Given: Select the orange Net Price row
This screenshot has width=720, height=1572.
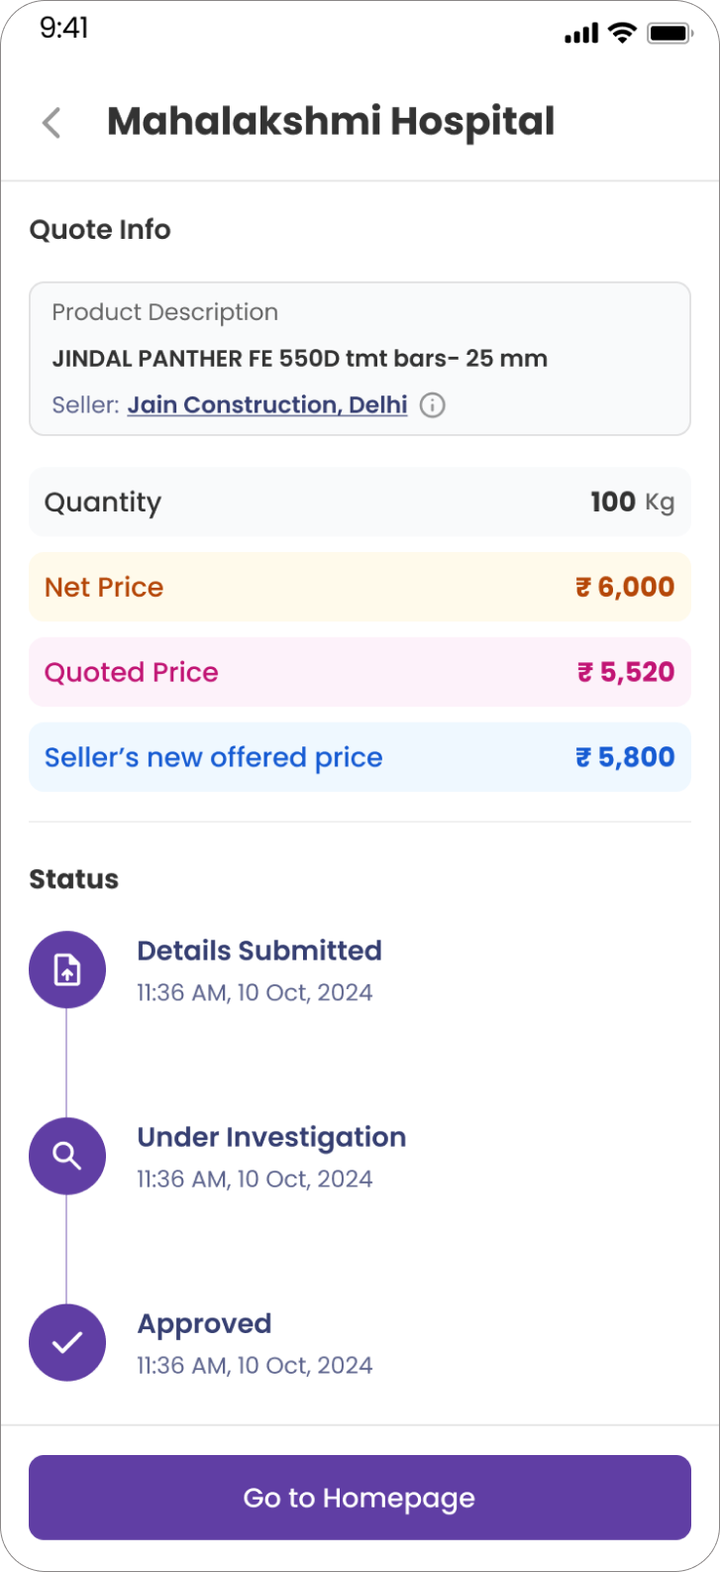Looking at the screenshot, I should click(x=360, y=587).
